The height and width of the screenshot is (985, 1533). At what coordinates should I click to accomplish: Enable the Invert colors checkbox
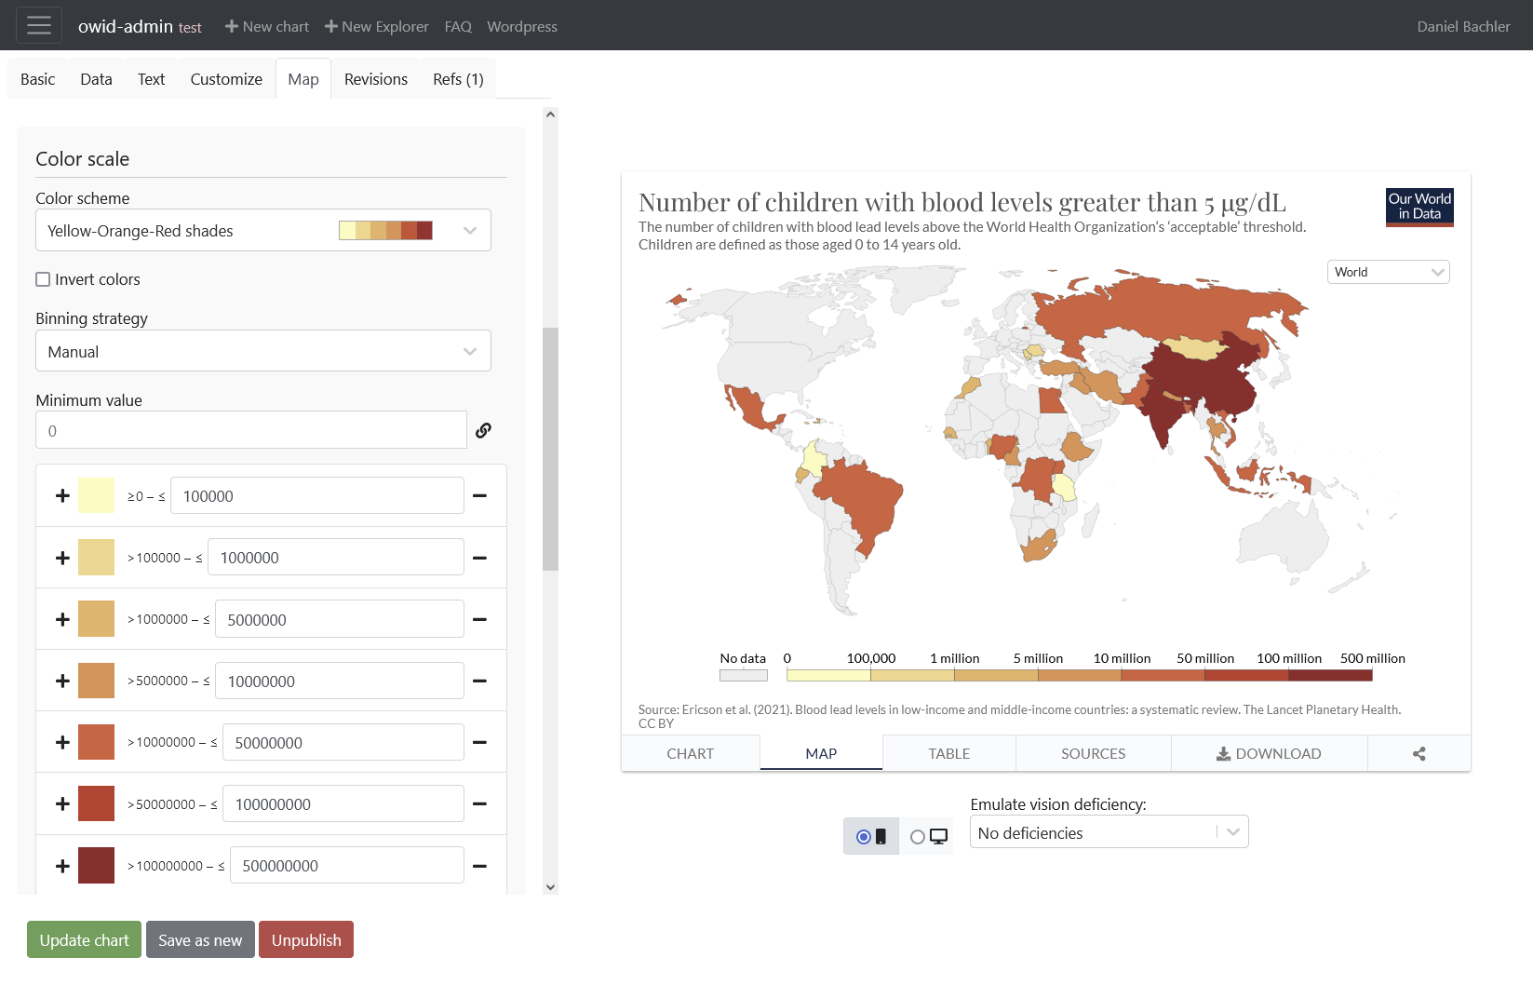pyautogui.click(x=43, y=279)
